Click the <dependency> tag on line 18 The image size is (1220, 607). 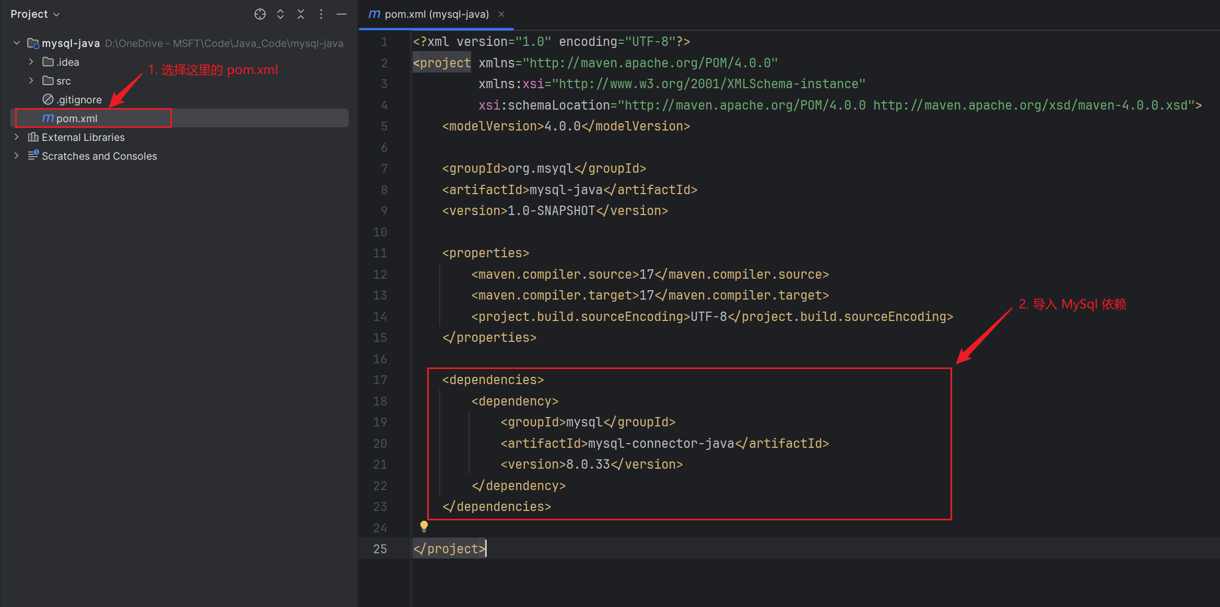pos(515,401)
